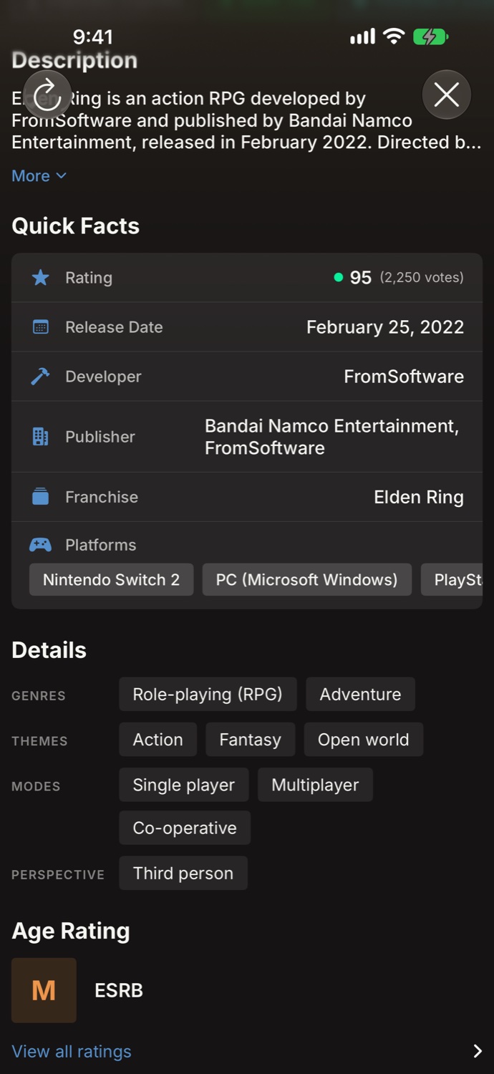The height and width of the screenshot is (1074, 494).
Task: Select the Third person perspective tag
Action: (183, 873)
